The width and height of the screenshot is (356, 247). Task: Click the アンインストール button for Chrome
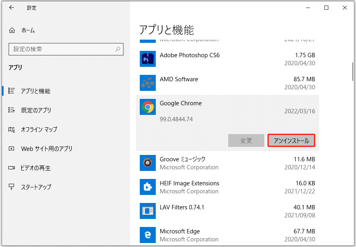[x=291, y=141]
